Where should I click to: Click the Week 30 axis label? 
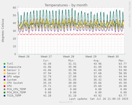(x=113, y=57)
